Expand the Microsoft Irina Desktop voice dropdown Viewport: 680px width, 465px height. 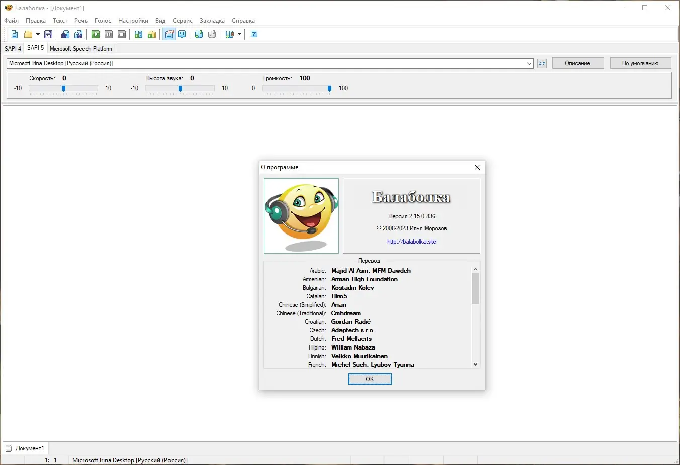click(529, 63)
